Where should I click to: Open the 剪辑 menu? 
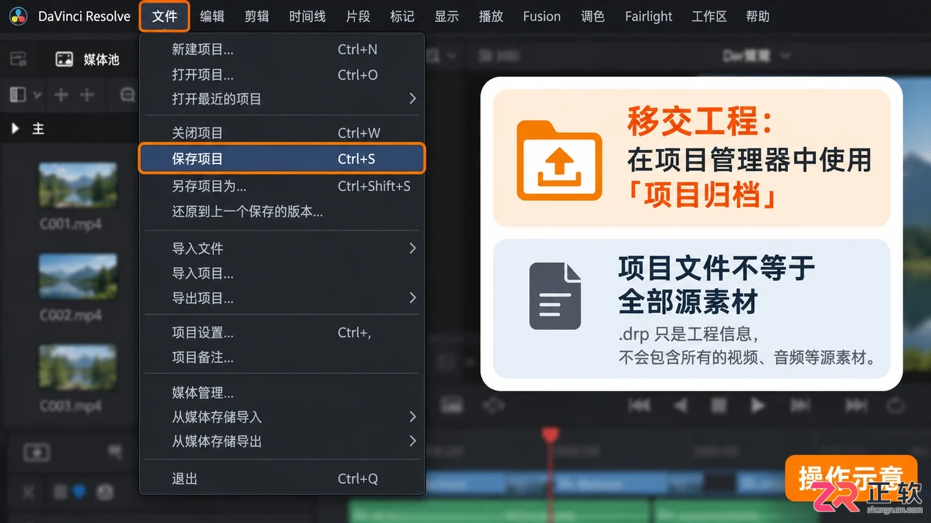coord(257,16)
